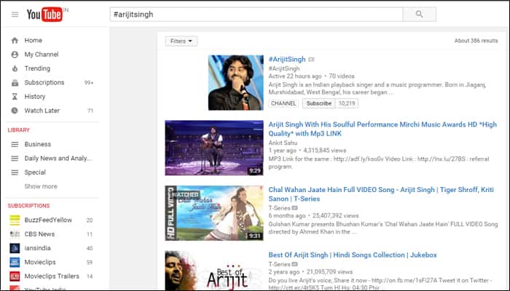Open BuzzFeedYellow subscription
Image resolution: width=510 pixels, height=291 pixels.
(x=48, y=220)
